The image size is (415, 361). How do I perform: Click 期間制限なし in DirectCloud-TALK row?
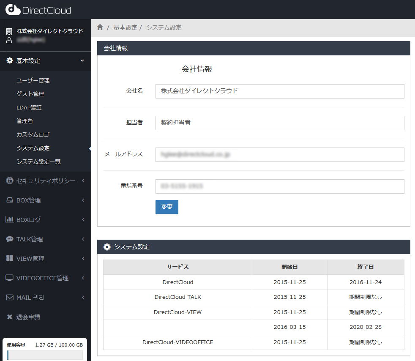(366, 297)
